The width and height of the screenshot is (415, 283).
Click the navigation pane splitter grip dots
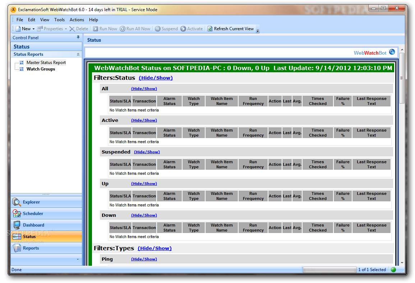pos(46,195)
